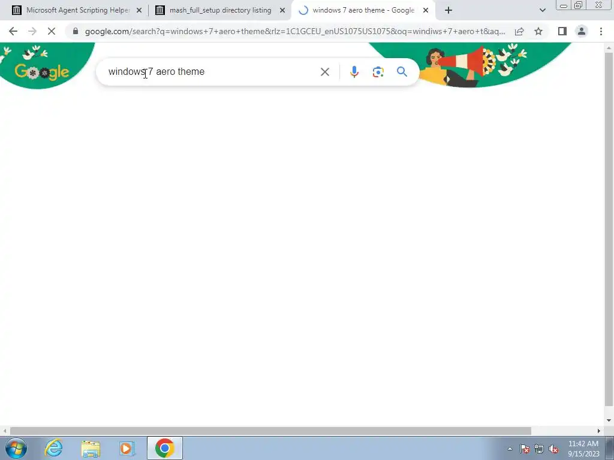Launch Internet Explorer from the taskbar
This screenshot has width=614, height=460.
pyautogui.click(x=53, y=448)
